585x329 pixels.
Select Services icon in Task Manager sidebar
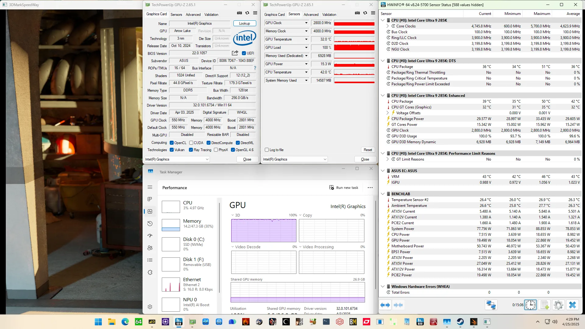point(150,272)
